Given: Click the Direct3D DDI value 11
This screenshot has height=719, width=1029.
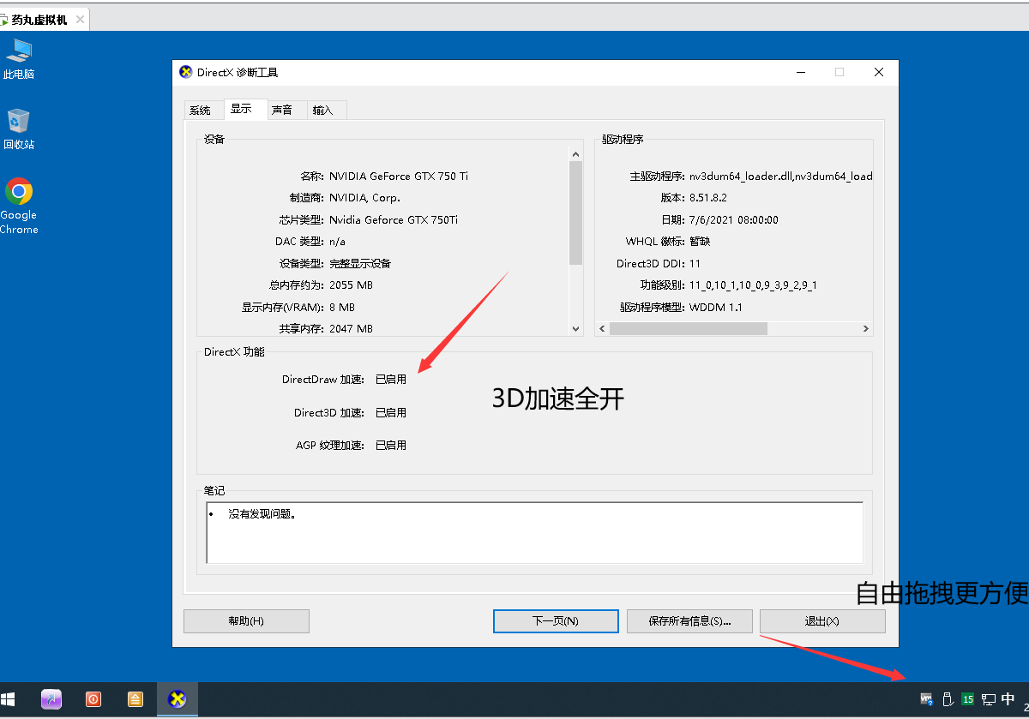Looking at the screenshot, I should (x=695, y=263).
